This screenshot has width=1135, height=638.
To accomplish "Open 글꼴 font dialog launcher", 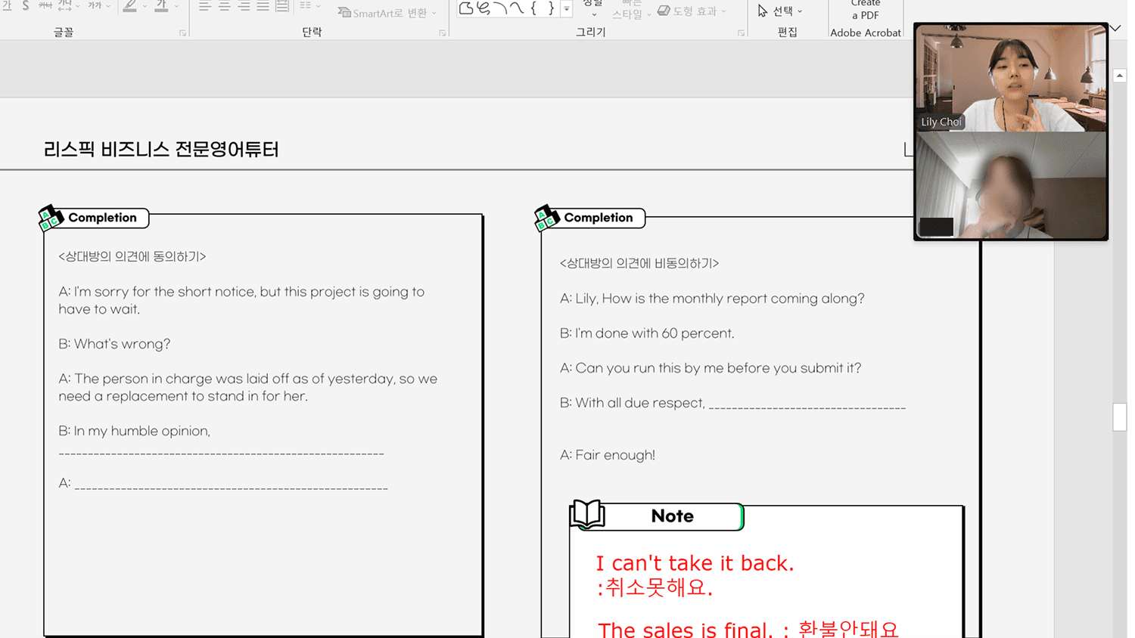I will [182, 33].
